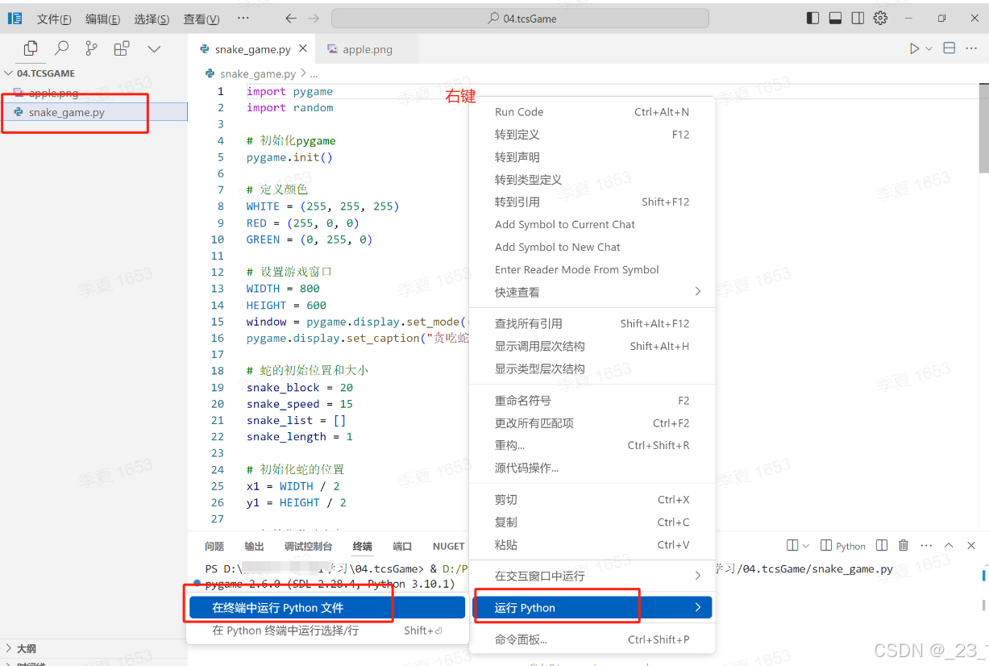Open the Source Control view icon

(x=91, y=49)
